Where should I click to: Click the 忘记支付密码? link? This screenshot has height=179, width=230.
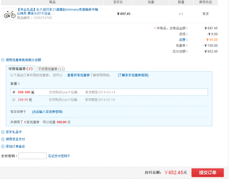coord(59,156)
